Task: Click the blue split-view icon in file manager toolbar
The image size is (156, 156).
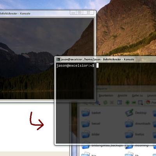Action: 119,103
